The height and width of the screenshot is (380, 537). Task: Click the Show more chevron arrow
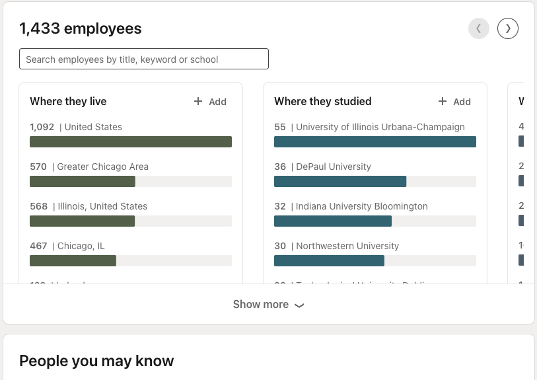[299, 305]
